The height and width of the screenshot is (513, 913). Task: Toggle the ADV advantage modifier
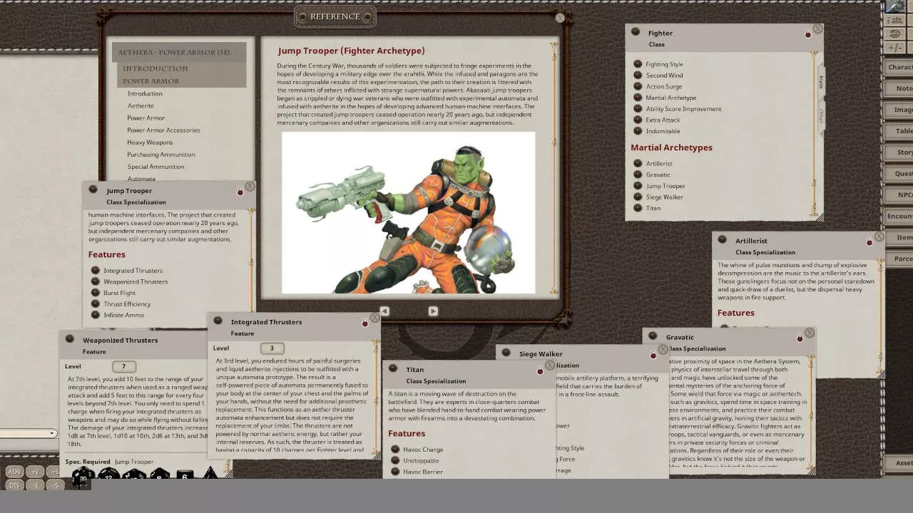tap(14, 472)
